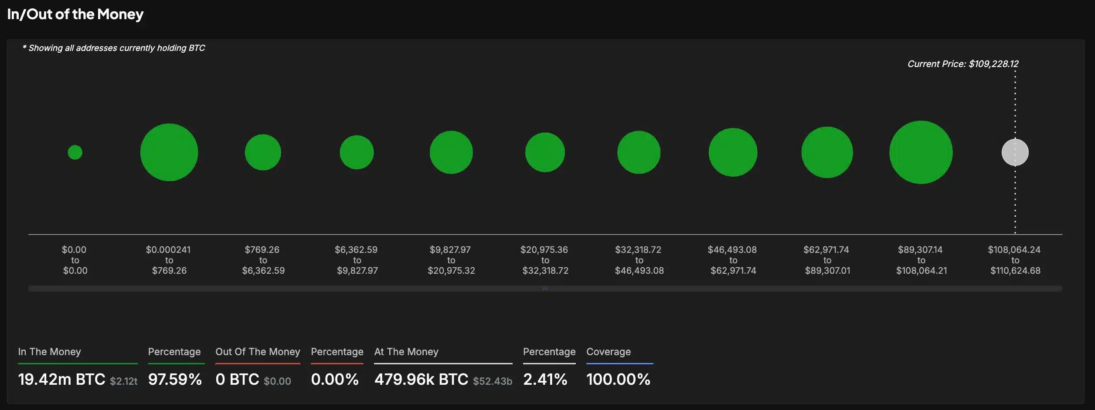The width and height of the screenshot is (1095, 410).
Task: Select the Out Of The Money stat label
Action: tap(258, 352)
